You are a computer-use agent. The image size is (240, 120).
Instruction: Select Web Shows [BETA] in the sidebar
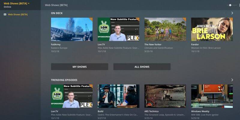[18, 14]
